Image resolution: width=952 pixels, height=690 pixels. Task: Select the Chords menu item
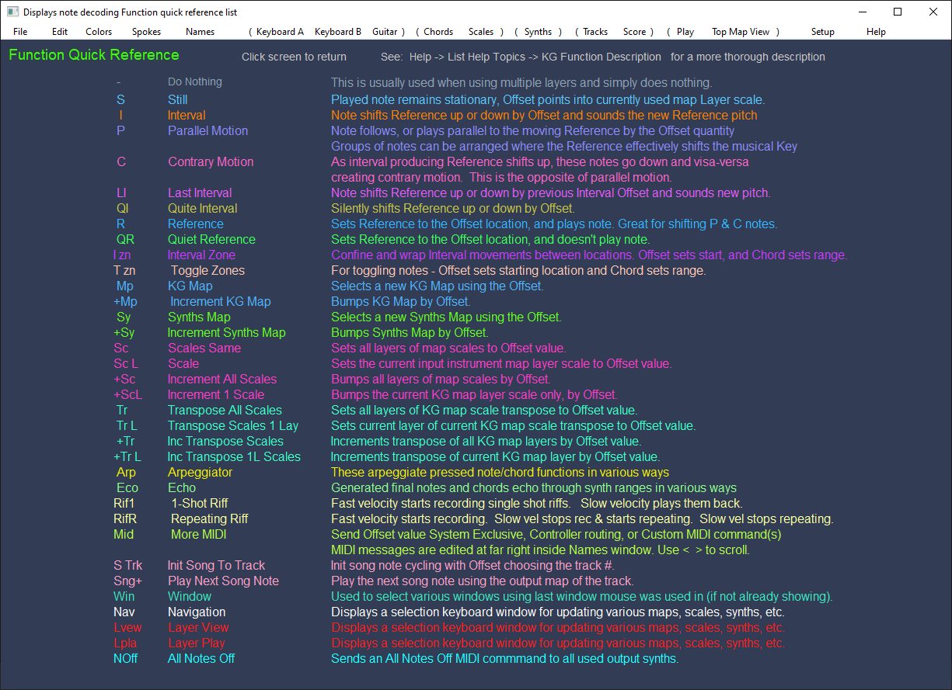(x=438, y=32)
